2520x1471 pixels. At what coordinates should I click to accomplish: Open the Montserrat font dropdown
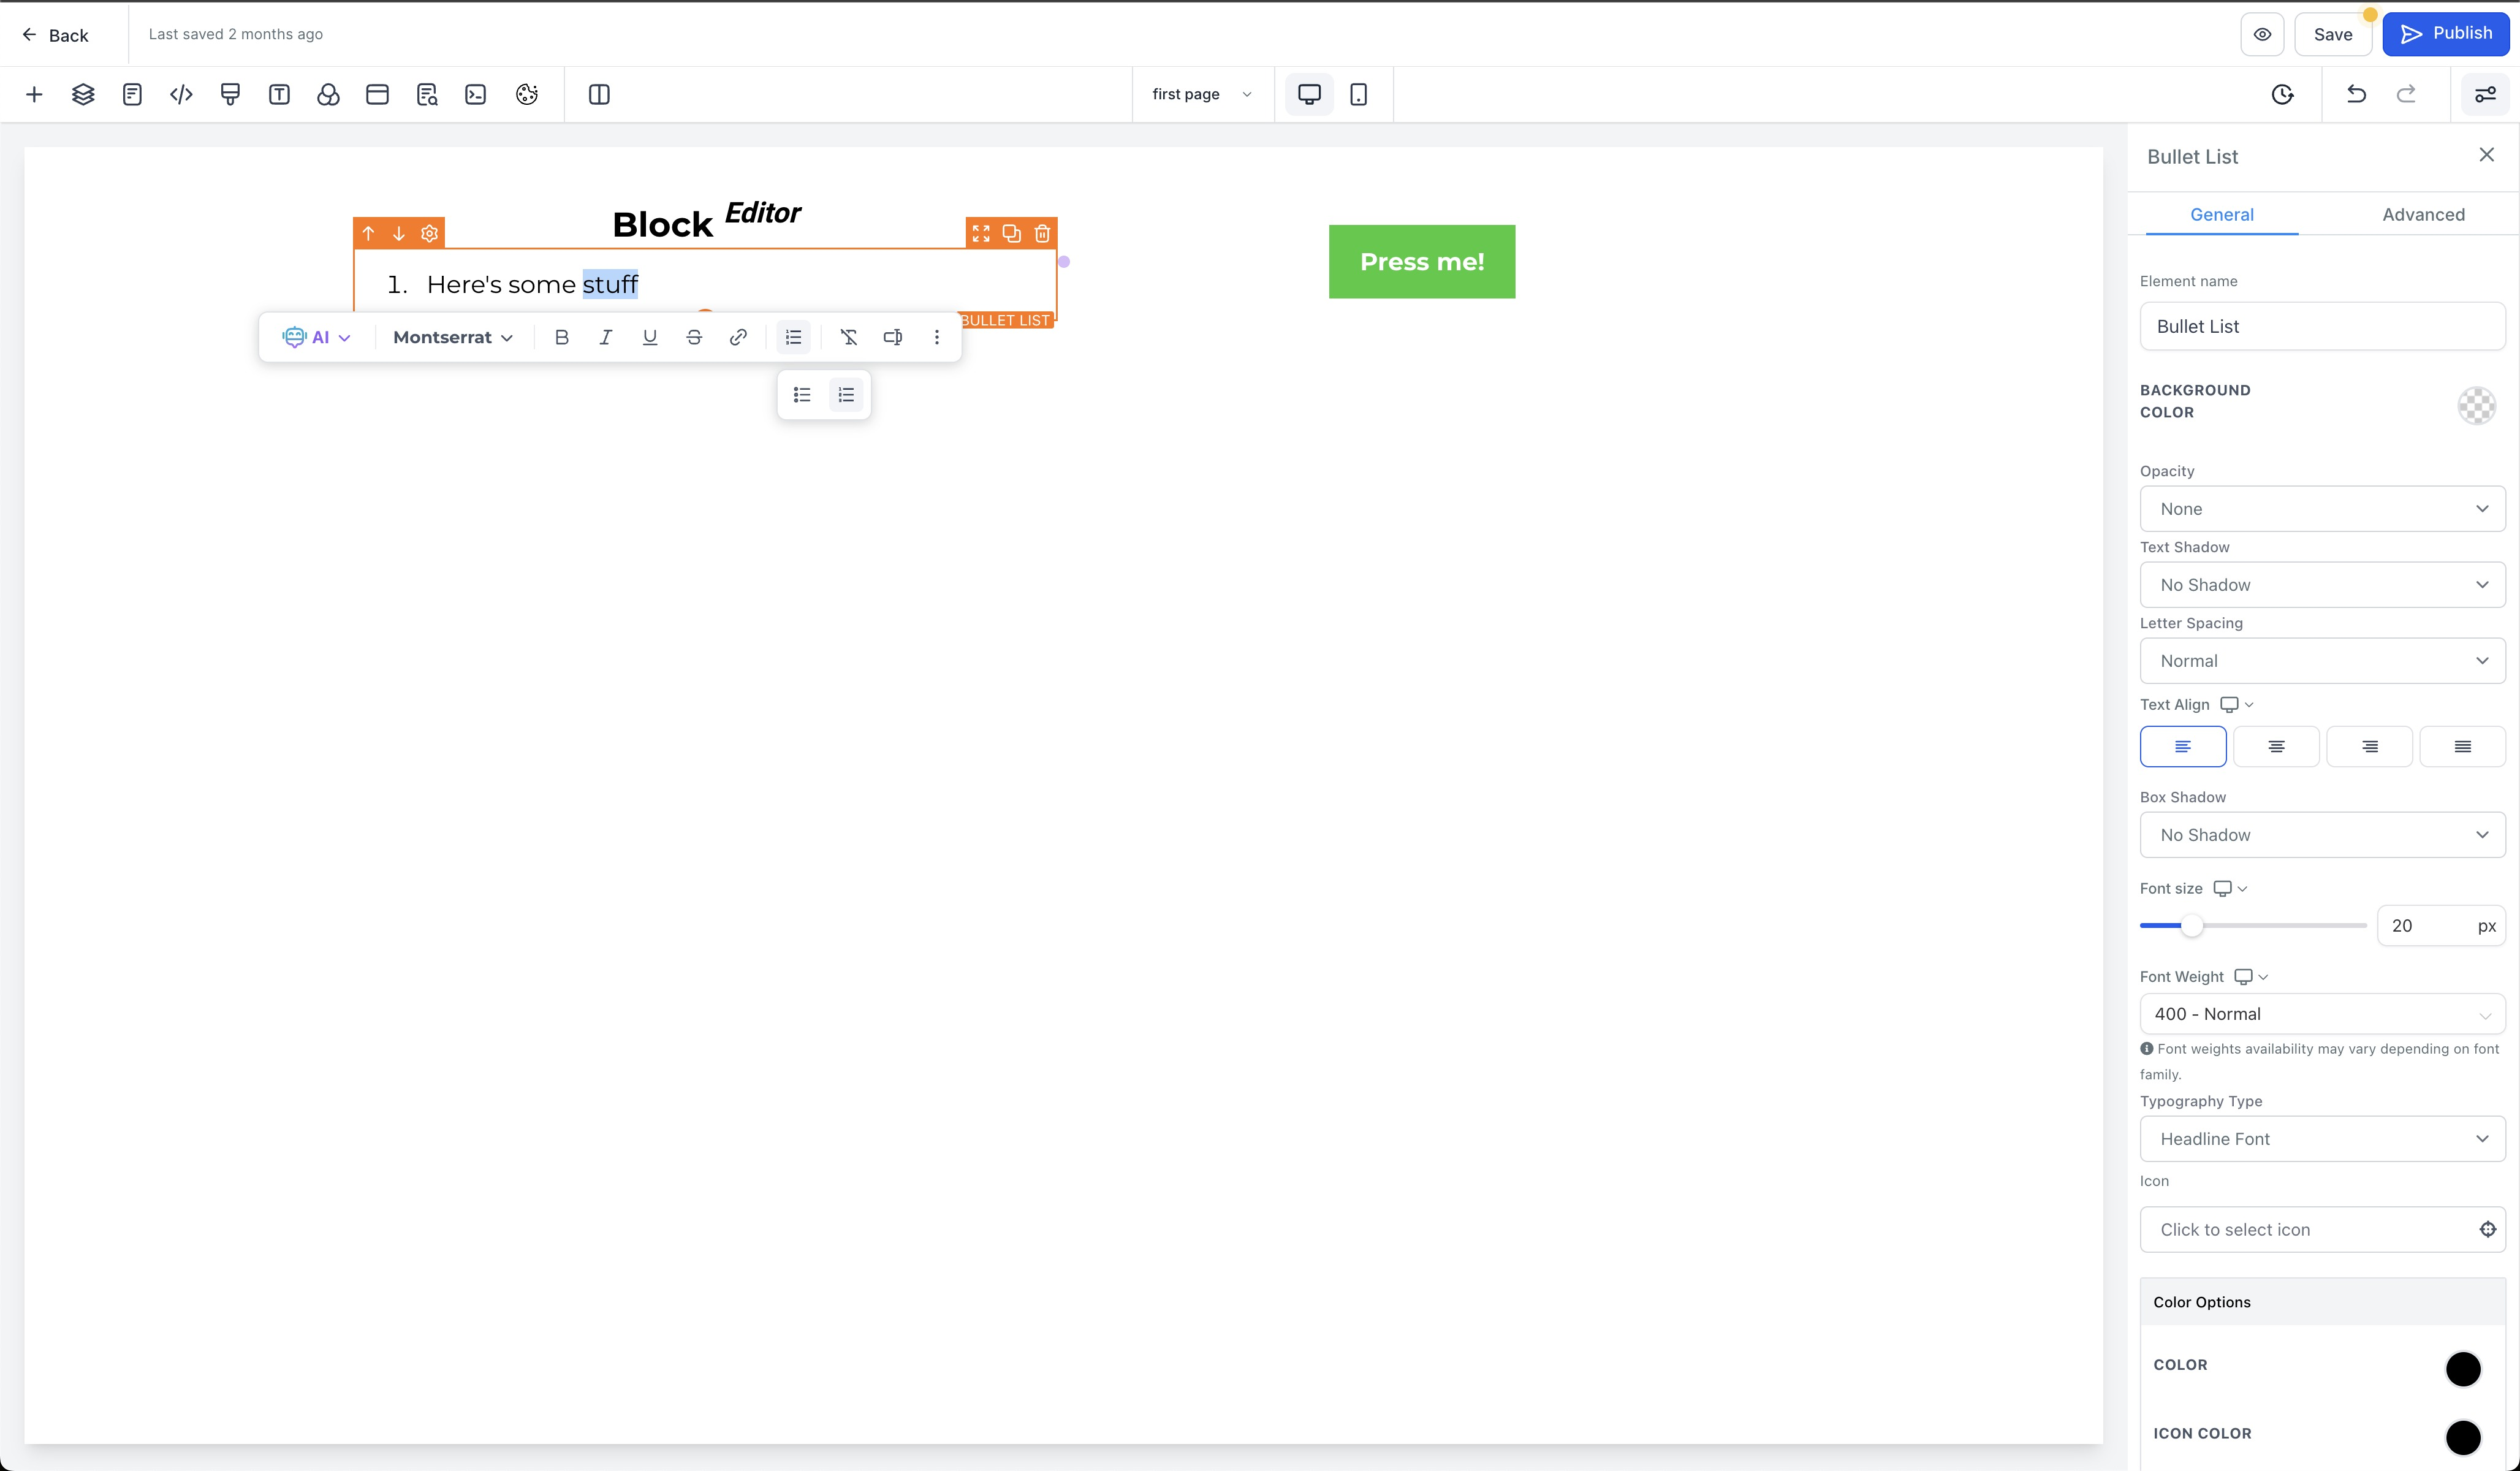pos(453,337)
